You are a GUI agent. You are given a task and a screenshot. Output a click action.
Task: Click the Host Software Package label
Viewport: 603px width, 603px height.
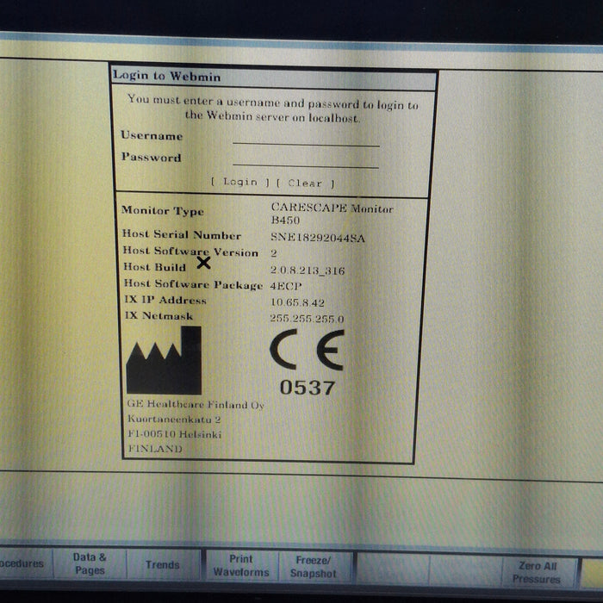pos(194,284)
